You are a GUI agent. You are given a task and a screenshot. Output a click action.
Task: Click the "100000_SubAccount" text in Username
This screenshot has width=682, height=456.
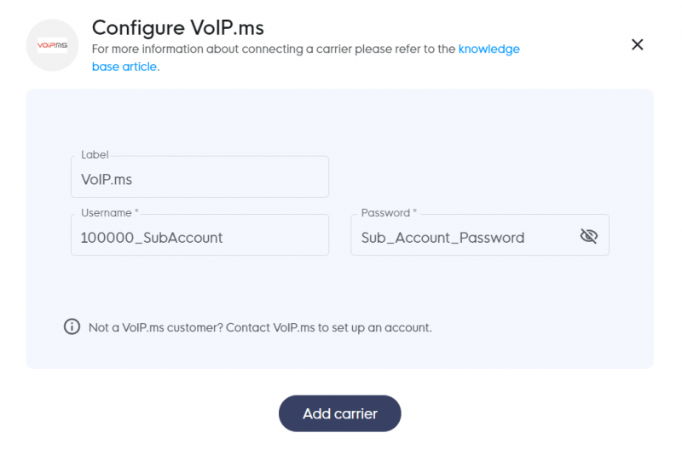(x=152, y=238)
